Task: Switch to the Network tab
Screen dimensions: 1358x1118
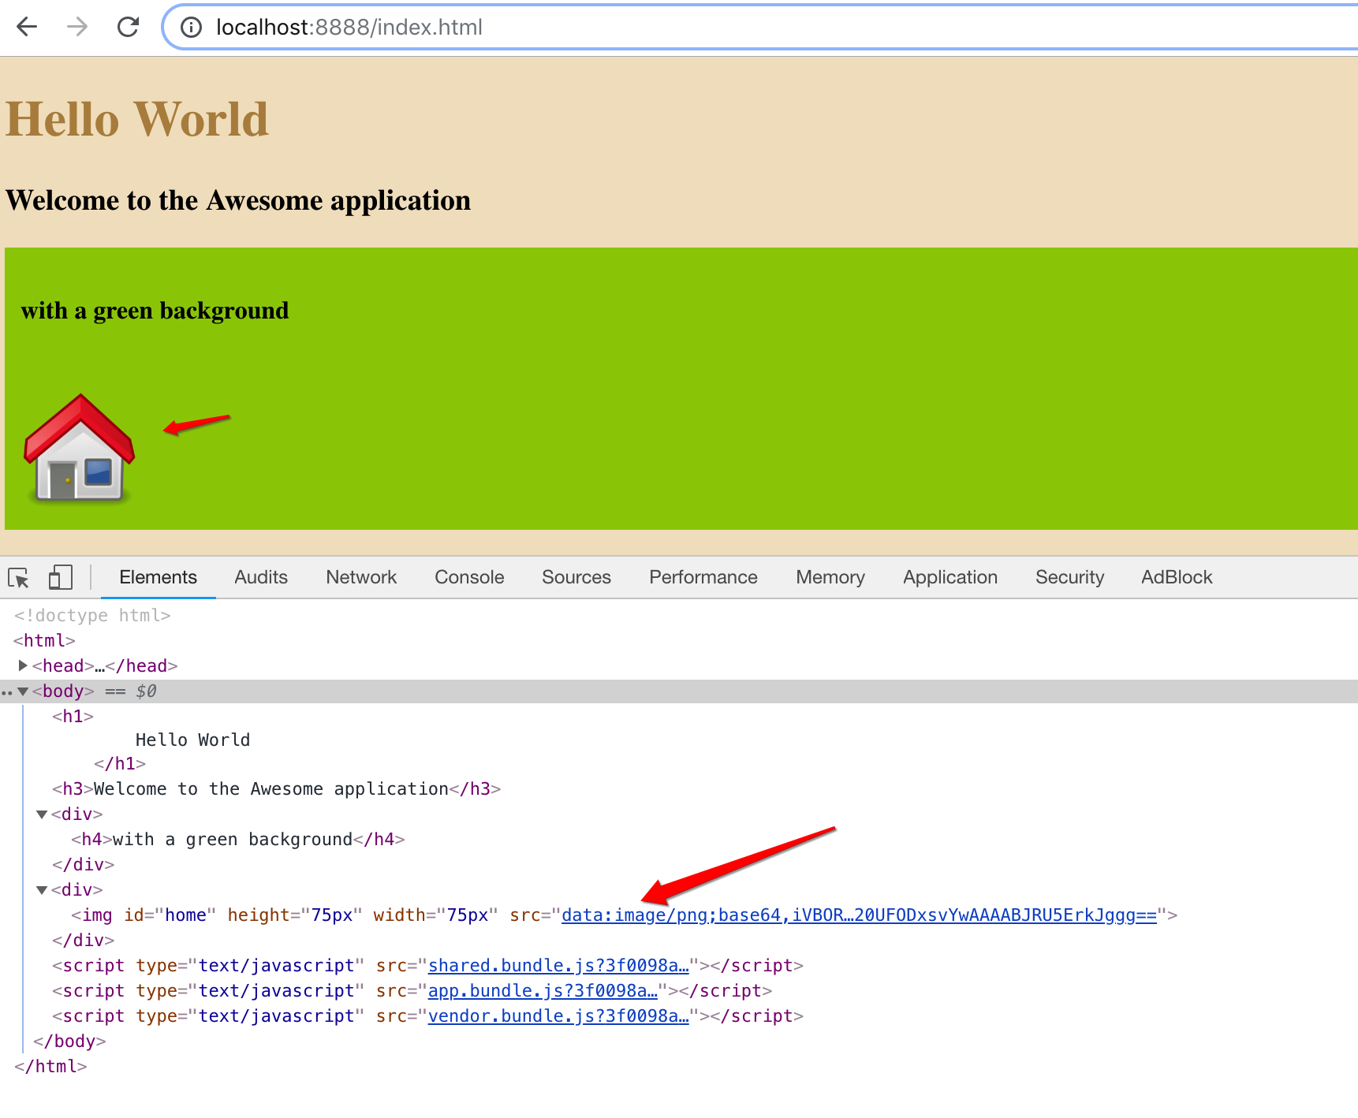Action: 361,577
